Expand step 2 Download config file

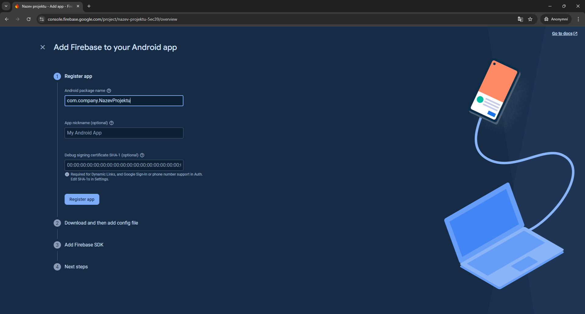point(101,223)
